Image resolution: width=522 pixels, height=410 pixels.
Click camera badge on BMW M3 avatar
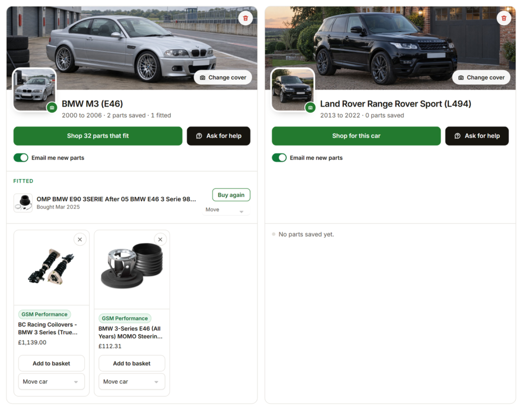click(x=52, y=108)
